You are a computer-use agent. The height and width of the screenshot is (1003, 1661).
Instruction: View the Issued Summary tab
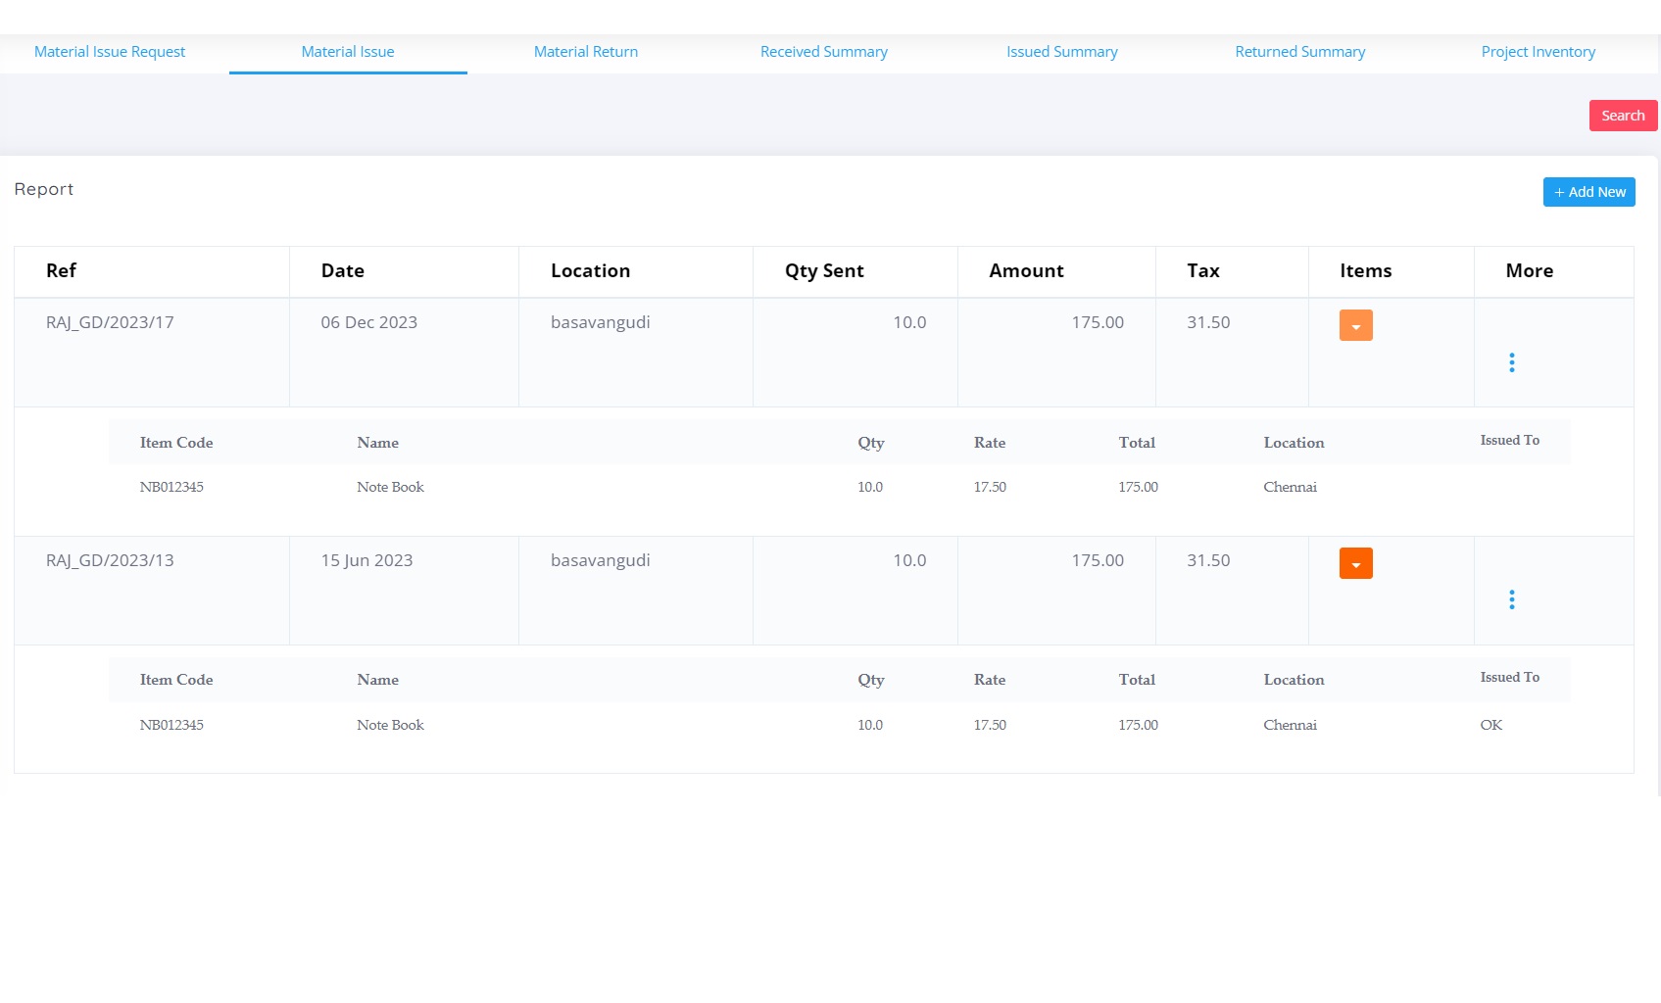coord(1062,52)
